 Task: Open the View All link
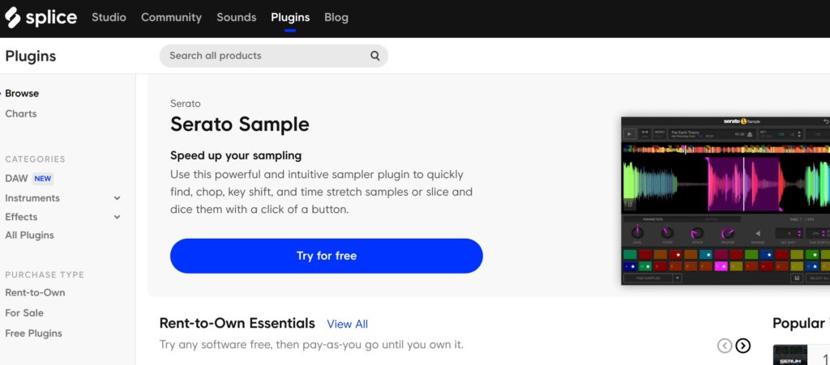point(347,324)
